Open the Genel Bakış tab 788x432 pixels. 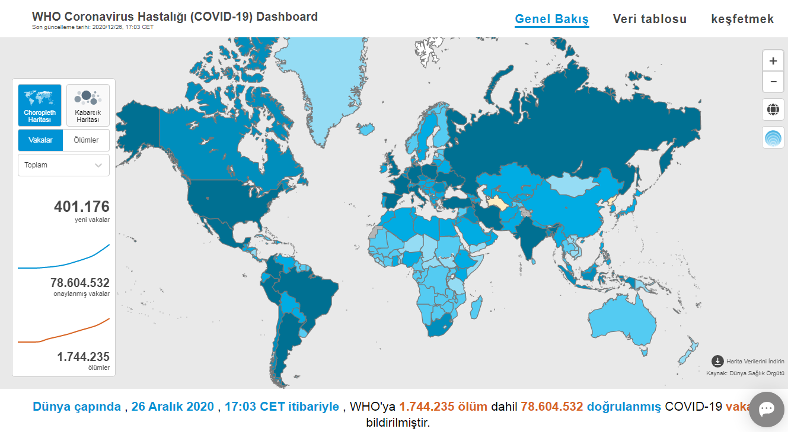pos(551,19)
